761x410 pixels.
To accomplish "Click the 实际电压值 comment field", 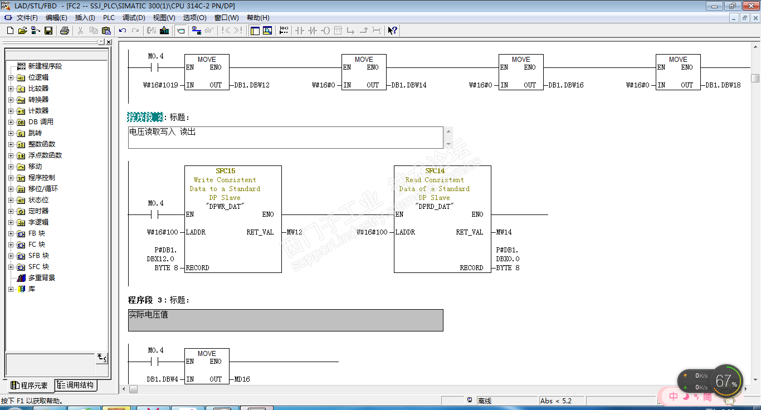I will 286,320.
